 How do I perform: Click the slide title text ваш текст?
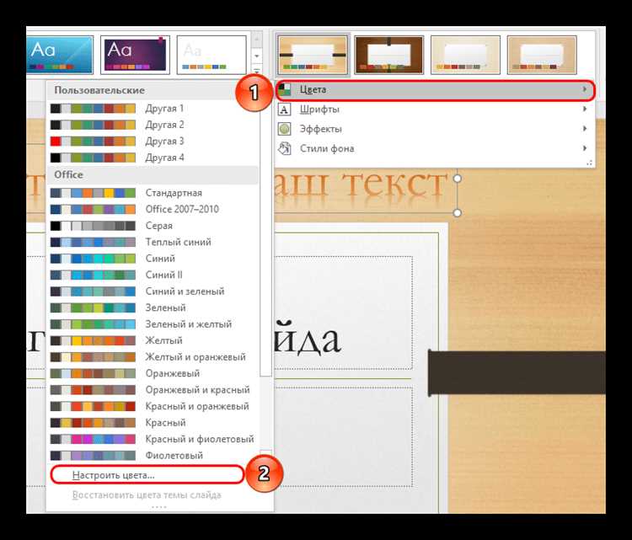point(361,186)
